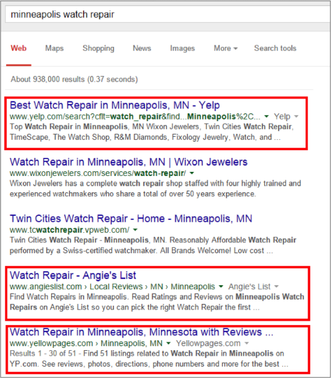Click the www.yelp.com/search green URL
The image size is (331, 378).
[135, 117]
